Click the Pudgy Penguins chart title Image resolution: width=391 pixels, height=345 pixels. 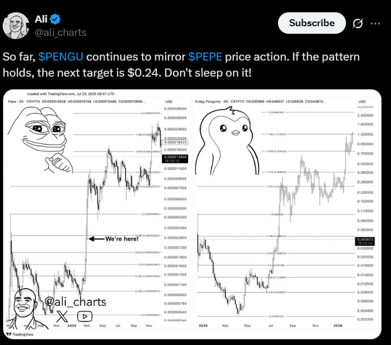click(207, 102)
